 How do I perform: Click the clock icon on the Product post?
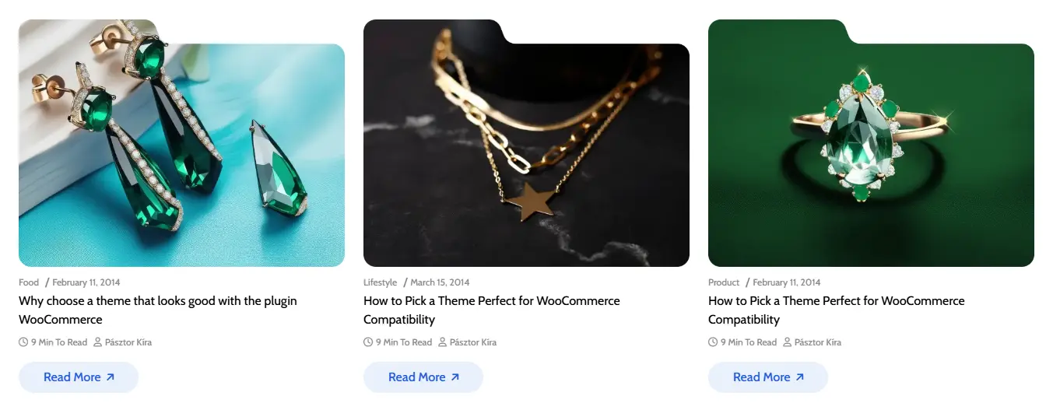click(713, 342)
